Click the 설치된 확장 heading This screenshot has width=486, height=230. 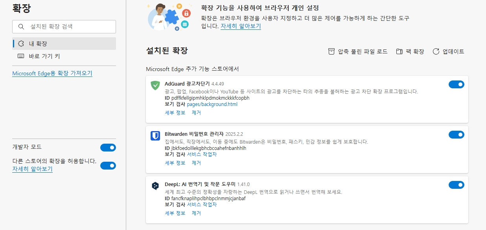tap(167, 51)
